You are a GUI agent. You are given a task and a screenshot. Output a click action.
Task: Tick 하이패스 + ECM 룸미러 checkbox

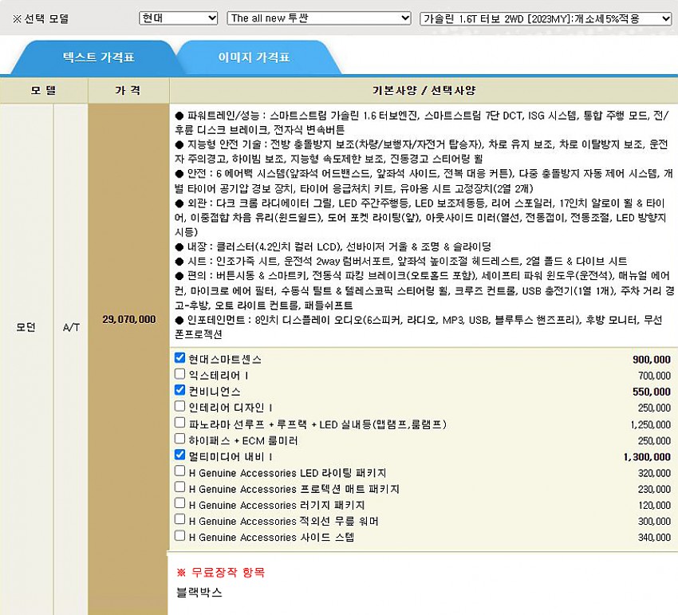180,440
